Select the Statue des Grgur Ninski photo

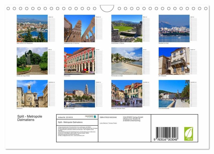(32, 61)
